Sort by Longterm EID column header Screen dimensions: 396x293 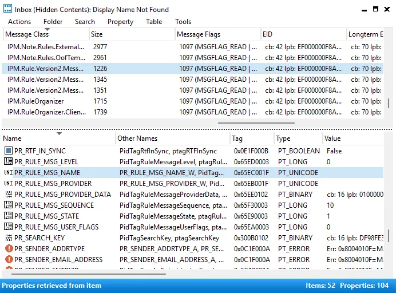click(365, 34)
